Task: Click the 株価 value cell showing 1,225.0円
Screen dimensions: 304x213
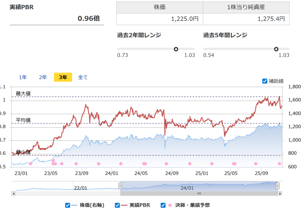Action: click(160, 18)
